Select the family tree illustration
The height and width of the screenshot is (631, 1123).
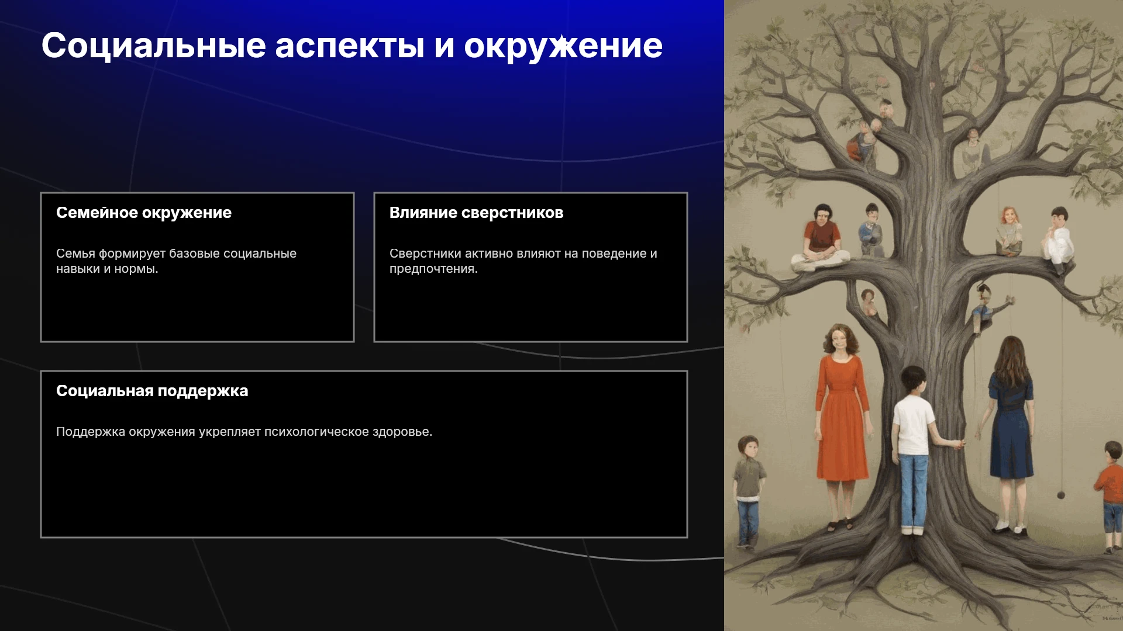[x=924, y=315]
